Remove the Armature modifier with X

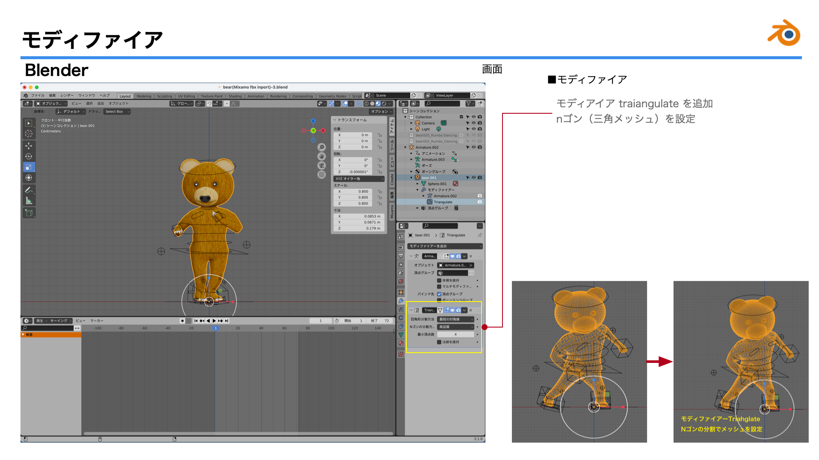point(470,256)
